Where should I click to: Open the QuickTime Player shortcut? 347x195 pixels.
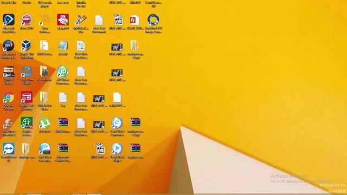(x=27, y=71)
